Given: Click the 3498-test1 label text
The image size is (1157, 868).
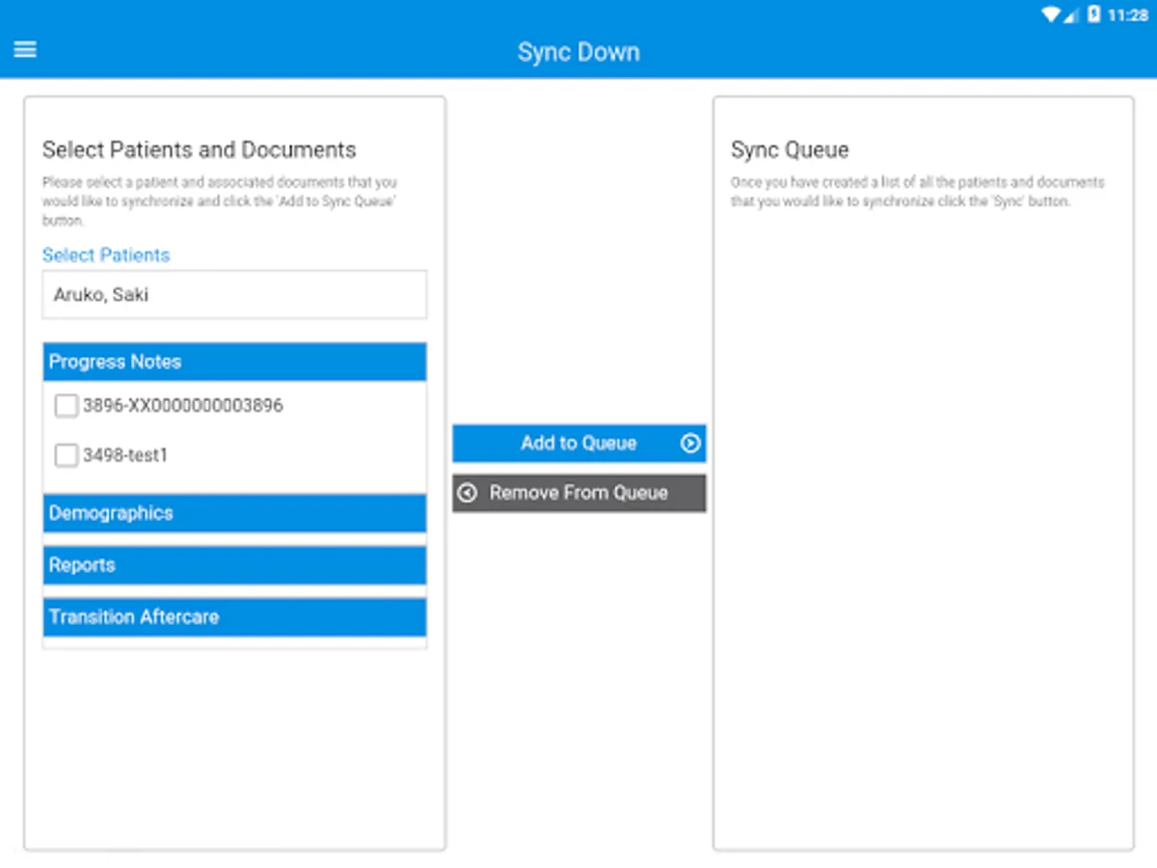Looking at the screenshot, I should click(125, 455).
